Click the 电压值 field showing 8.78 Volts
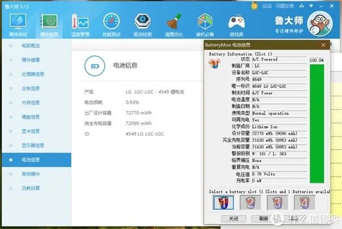The image size is (342, 229). pos(279,174)
